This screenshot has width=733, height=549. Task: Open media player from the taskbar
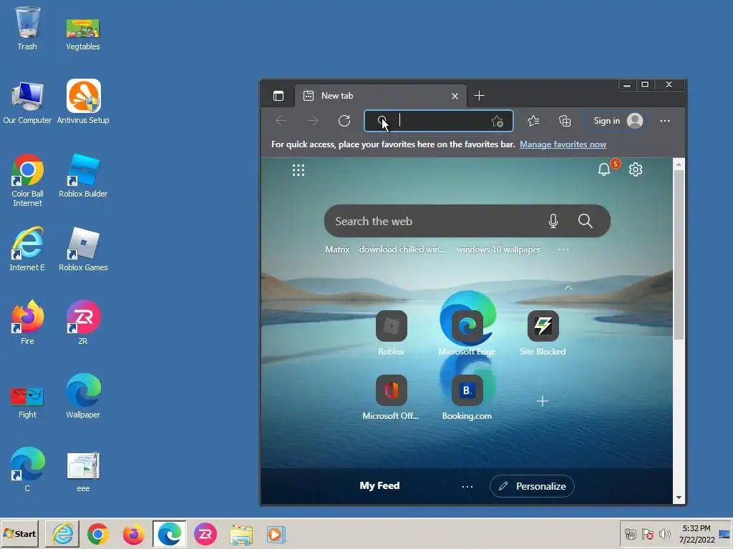(x=276, y=535)
